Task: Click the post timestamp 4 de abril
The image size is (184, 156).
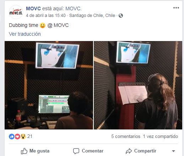Action: [x=46, y=16]
